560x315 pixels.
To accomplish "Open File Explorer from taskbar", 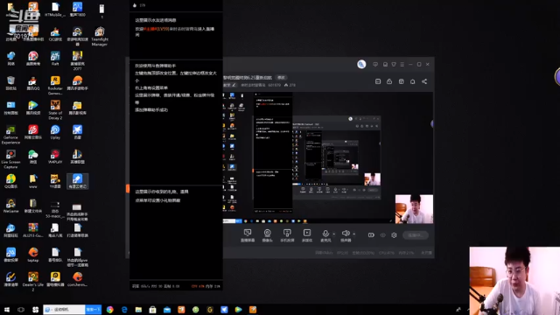I will coord(138,310).
